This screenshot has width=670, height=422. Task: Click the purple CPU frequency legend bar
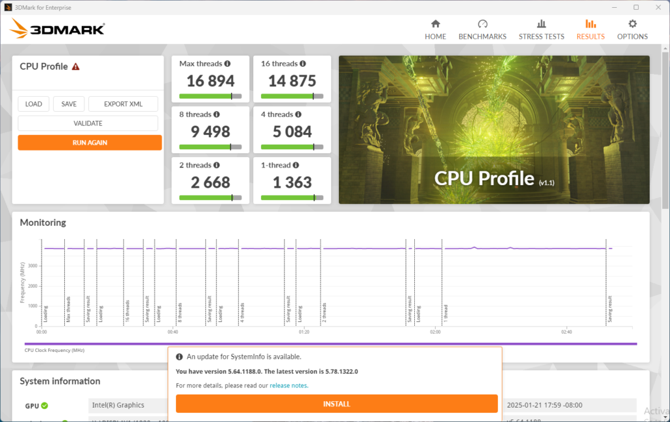pyautogui.click(x=330, y=343)
